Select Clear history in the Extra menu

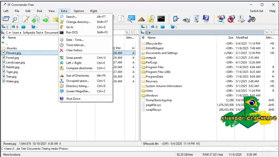tap(86, 50)
